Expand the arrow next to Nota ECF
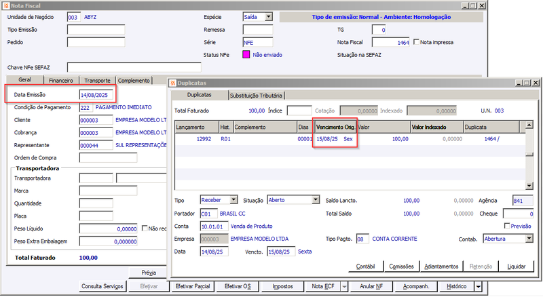543x297 pixels. point(344,286)
